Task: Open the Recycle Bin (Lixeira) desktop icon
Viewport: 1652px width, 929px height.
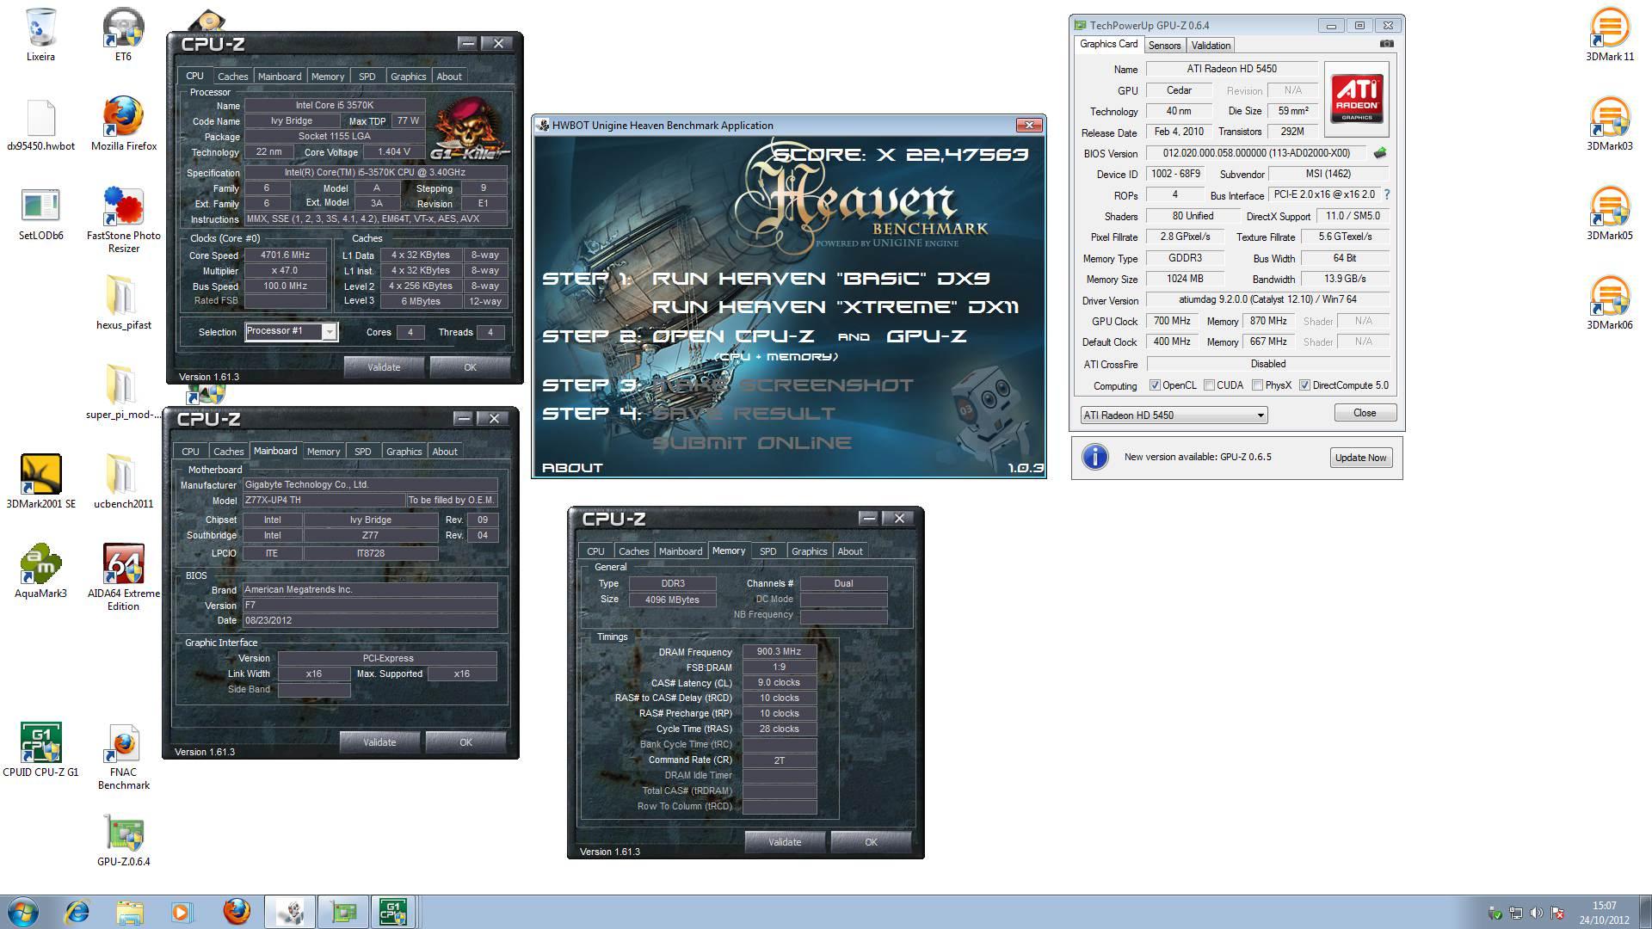Action: click(x=40, y=34)
